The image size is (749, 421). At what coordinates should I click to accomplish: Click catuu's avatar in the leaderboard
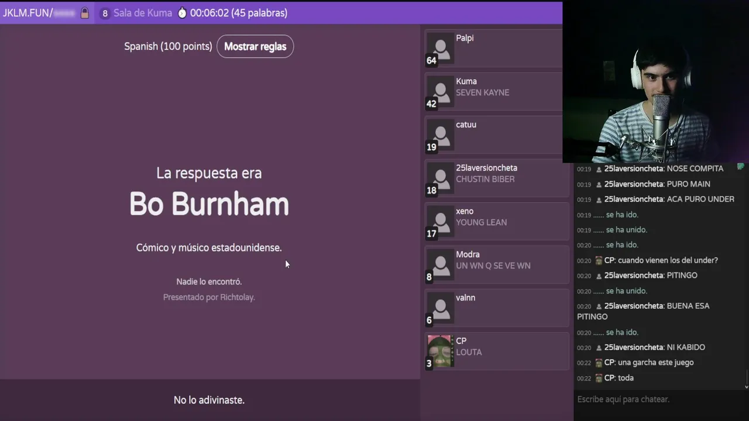[x=439, y=134]
